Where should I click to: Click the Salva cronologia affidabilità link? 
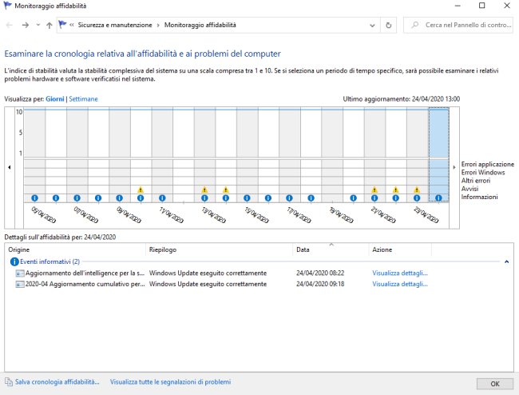pos(57,381)
